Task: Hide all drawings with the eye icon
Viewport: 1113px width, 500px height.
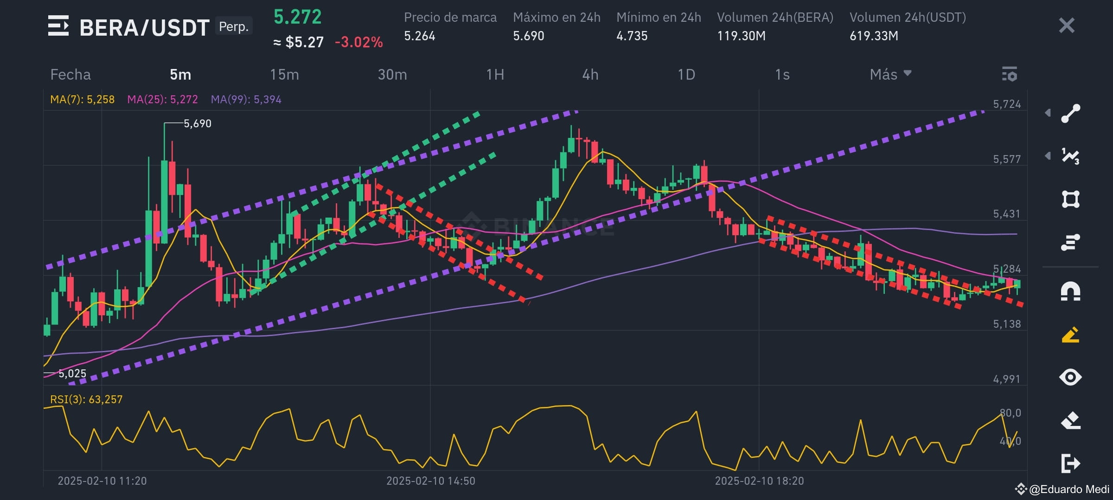Action: tap(1071, 377)
